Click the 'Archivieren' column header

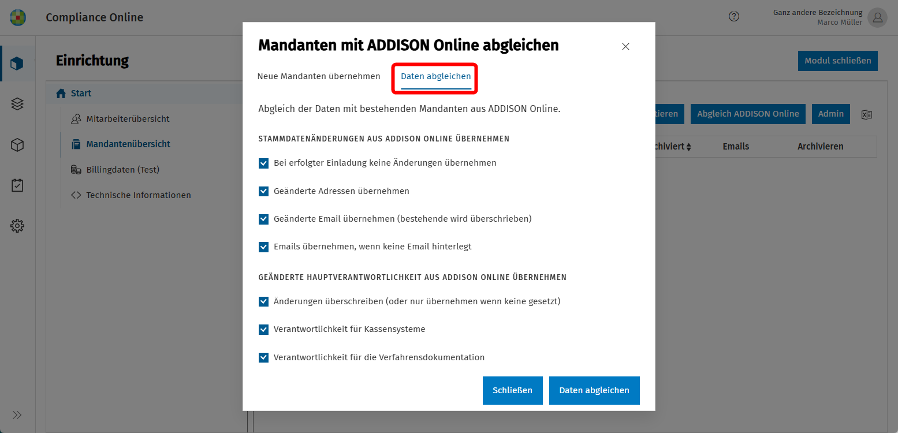pos(821,147)
